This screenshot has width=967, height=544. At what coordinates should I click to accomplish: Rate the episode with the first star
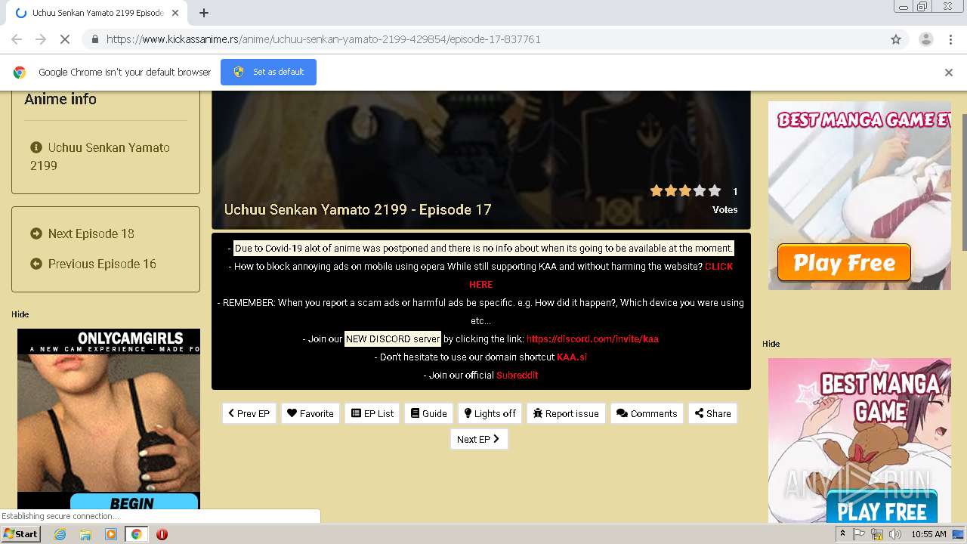click(657, 191)
